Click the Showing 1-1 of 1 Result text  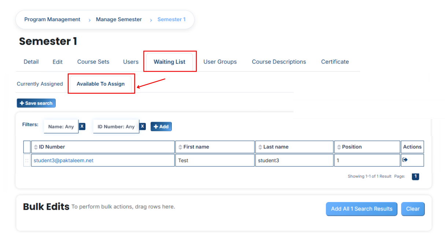tap(370, 176)
